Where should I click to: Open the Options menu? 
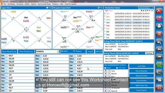[x=34, y=4]
